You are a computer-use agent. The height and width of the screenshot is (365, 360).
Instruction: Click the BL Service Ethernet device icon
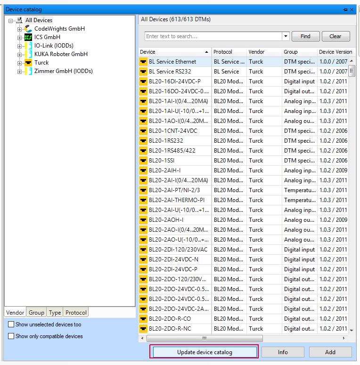click(143, 62)
